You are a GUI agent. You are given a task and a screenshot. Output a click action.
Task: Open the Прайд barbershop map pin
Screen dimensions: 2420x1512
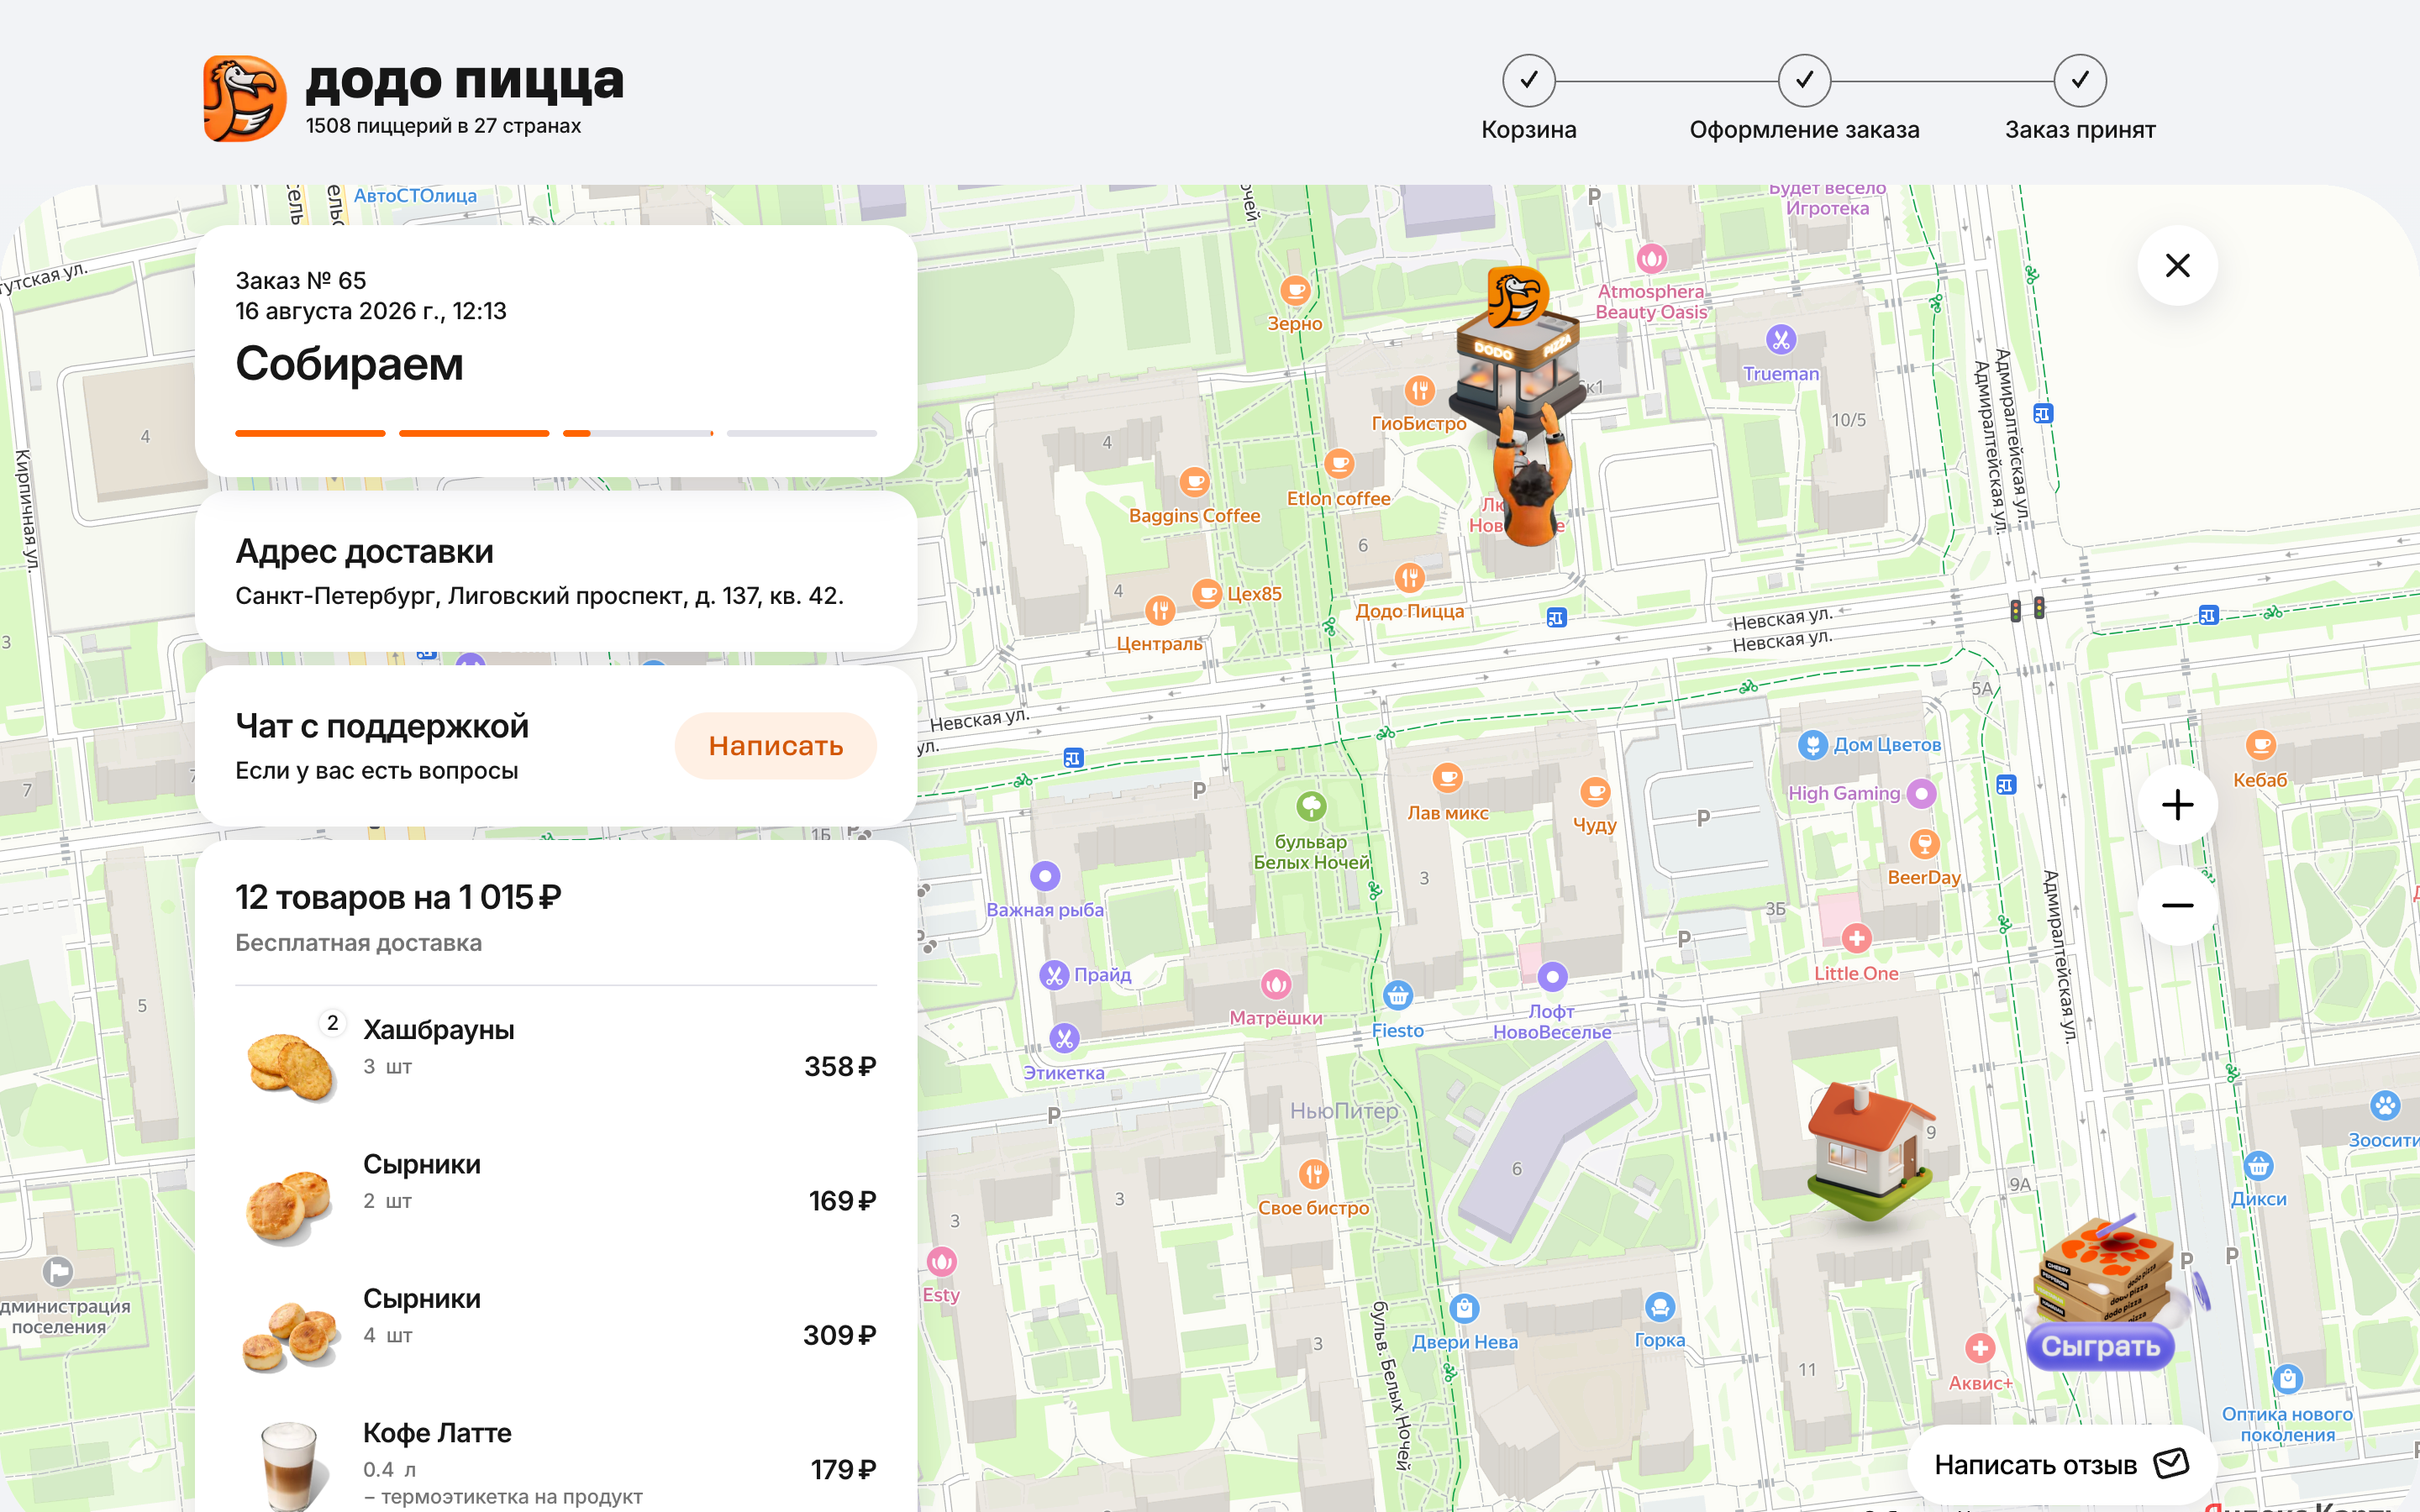click(1055, 974)
